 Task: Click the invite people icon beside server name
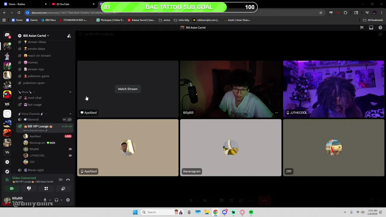coord(69,36)
